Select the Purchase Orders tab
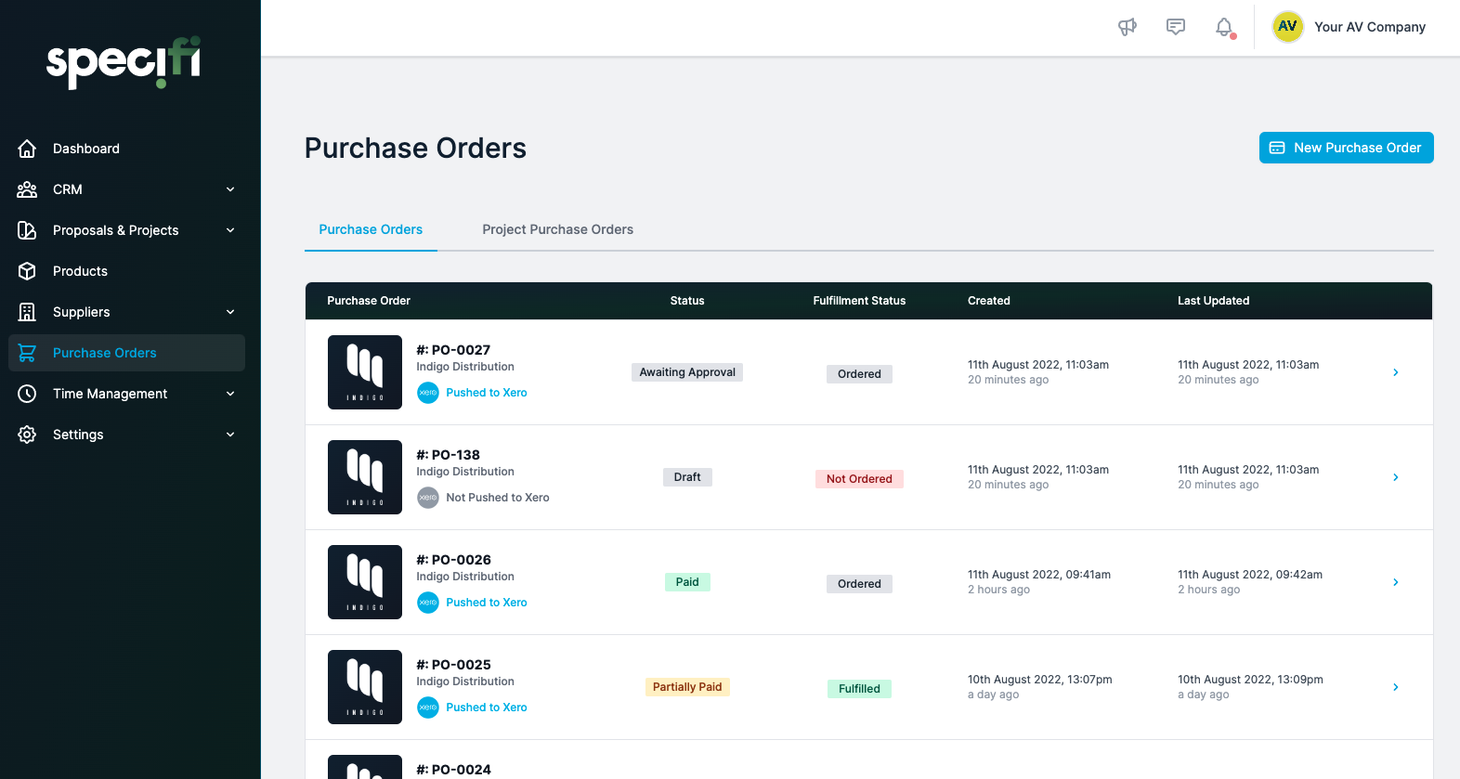The height and width of the screenshot is (779, 1460). point(371,229)
